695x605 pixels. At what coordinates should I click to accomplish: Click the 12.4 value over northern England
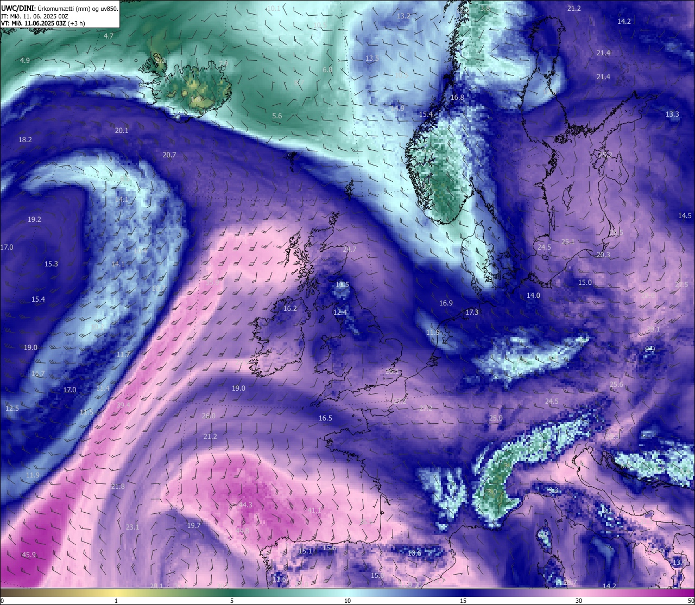tap(340, 312)
